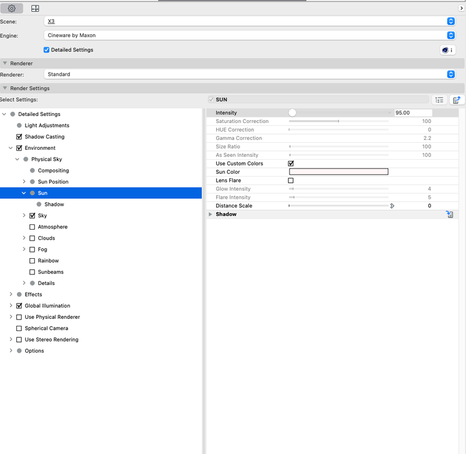The height and width of the screenshot is (454, 466).
Task: Click the Sun Color swatch
Action: click(x=338, y=171)
